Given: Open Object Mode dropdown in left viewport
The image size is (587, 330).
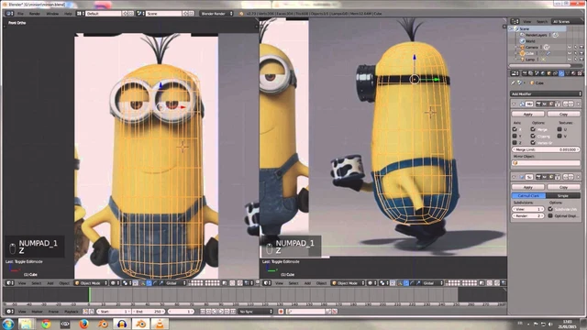Looking at the screenshot, I should pyautogui.click(x=91, y=283).
